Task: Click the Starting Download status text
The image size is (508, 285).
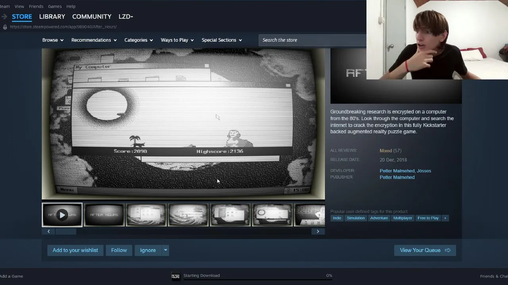Action: (202, 275)
